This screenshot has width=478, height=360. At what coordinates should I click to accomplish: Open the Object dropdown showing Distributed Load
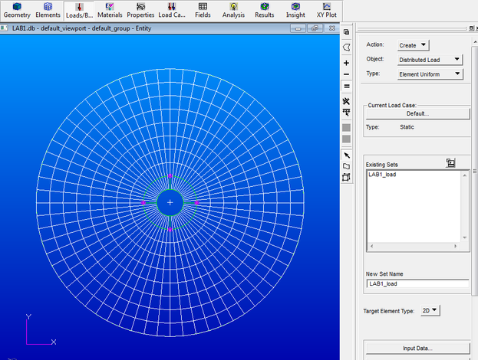[x=430, y=60]
